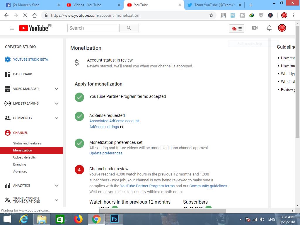
Task: Open File Explorer from the taskbar
Action: 42,219
